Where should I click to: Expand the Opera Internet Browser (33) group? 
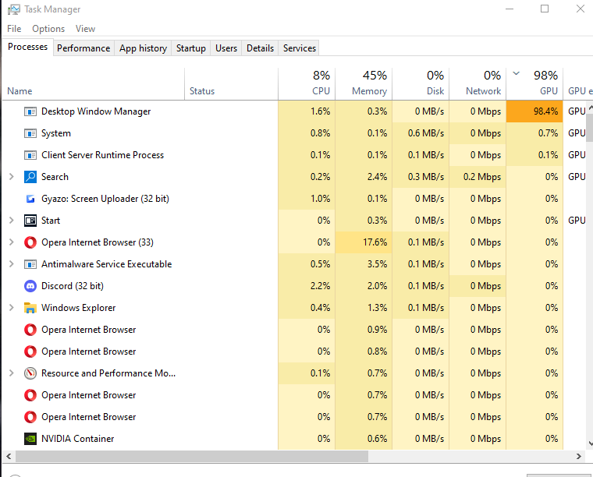coord(11,242)
